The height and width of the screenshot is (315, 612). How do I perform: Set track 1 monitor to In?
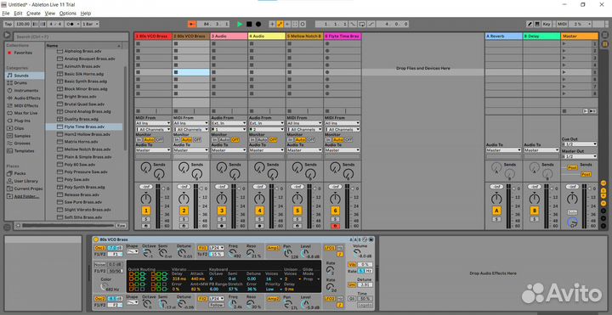tap(139, 139)
